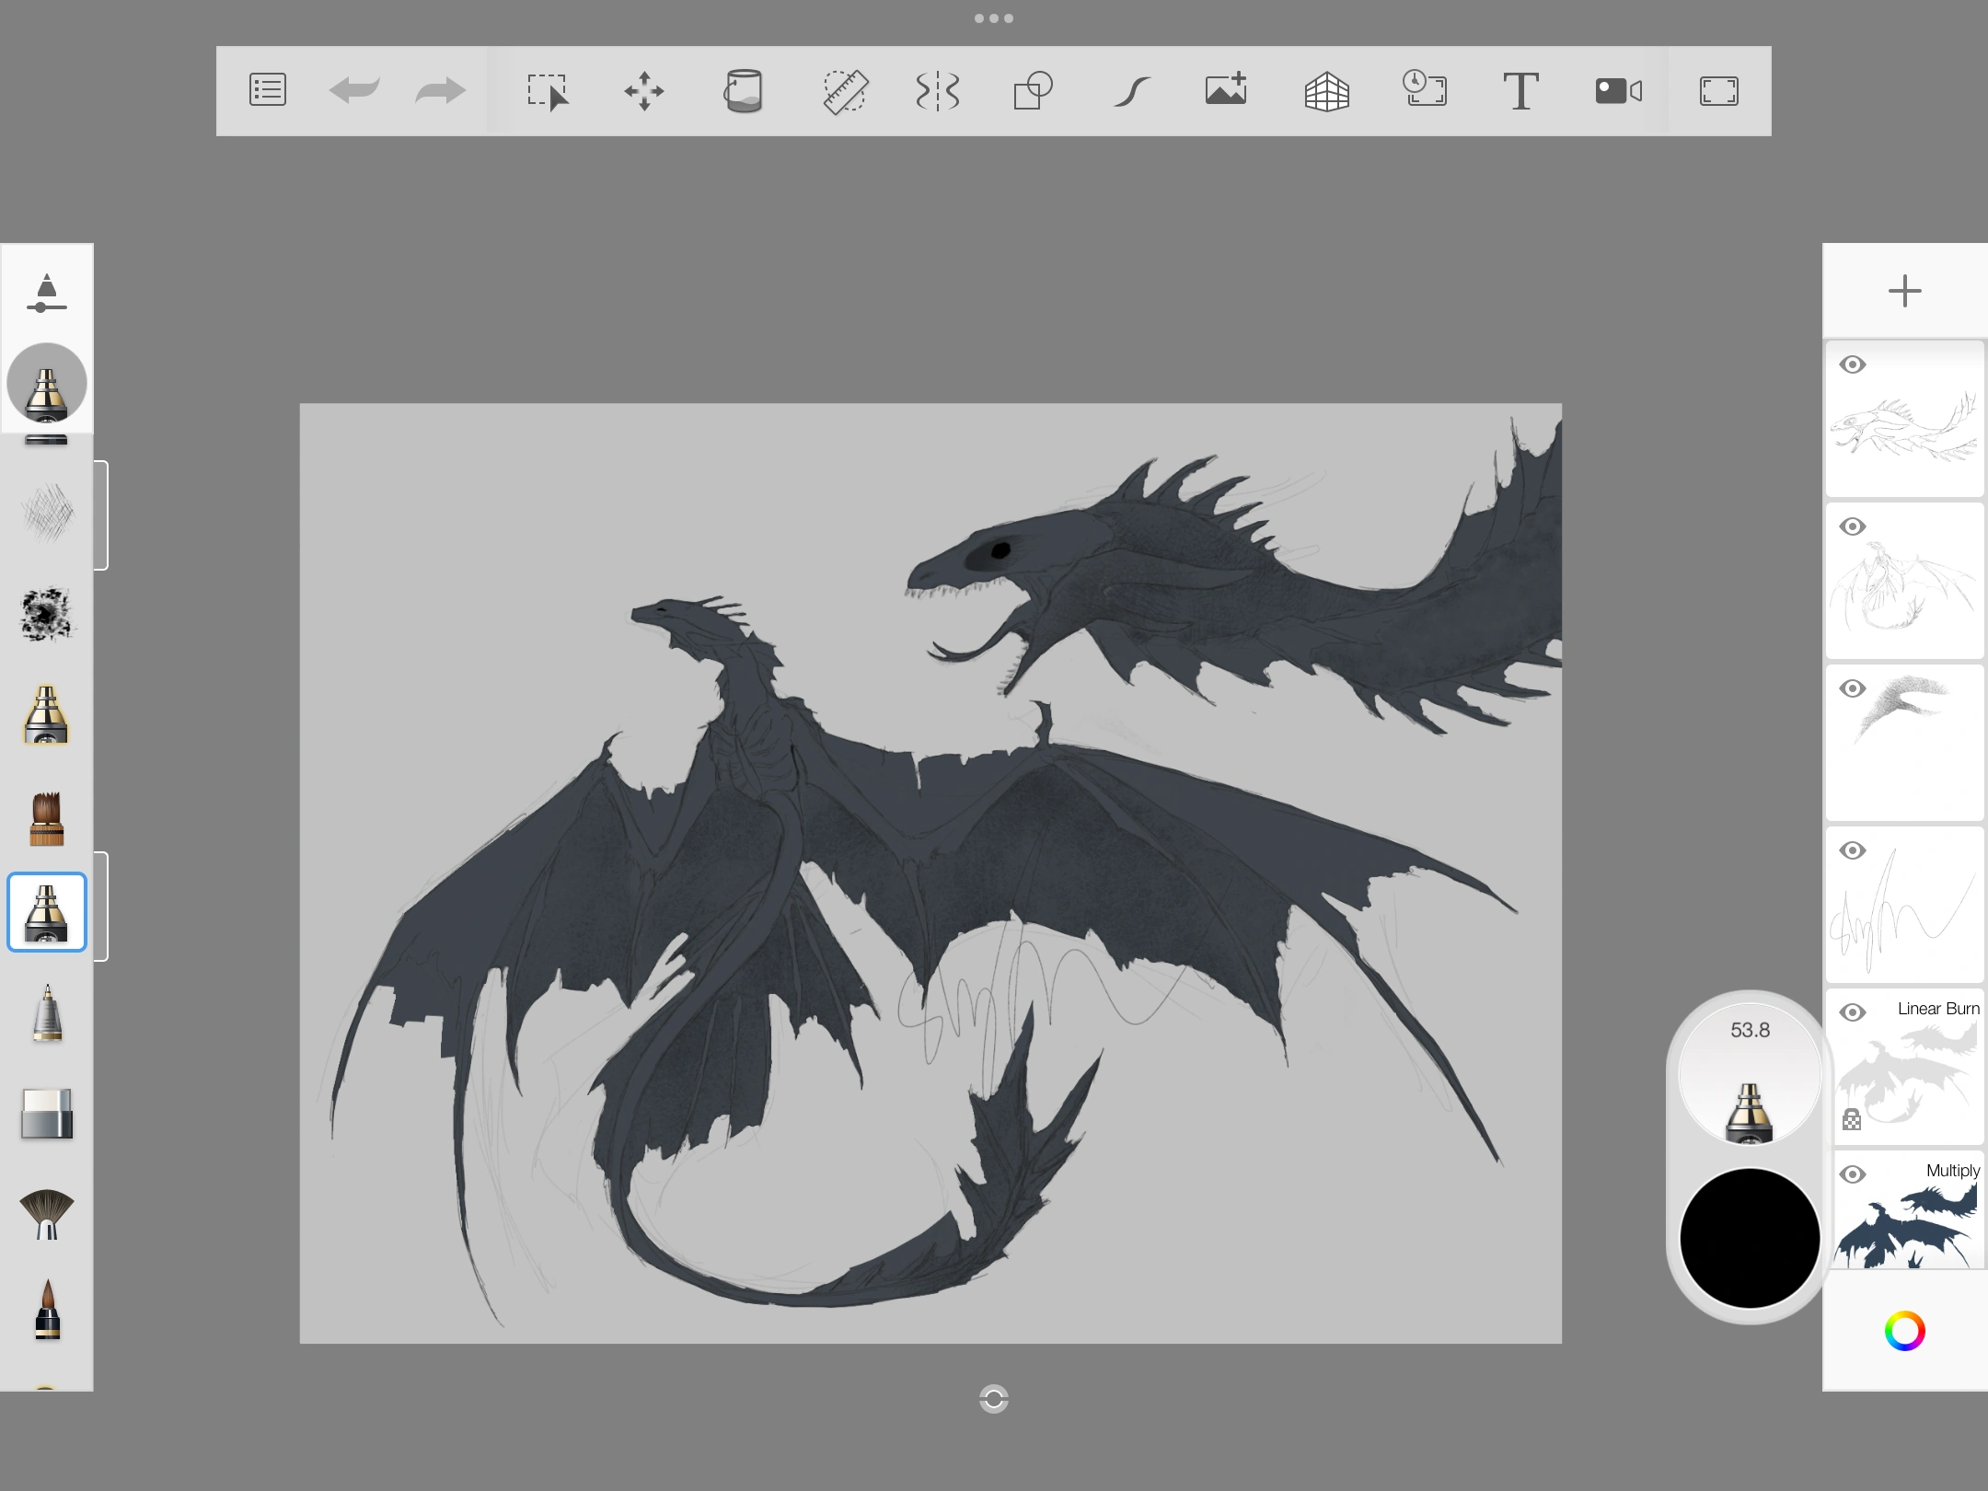
Task: Open the ruler guides tool
Action: pos(844,91)
